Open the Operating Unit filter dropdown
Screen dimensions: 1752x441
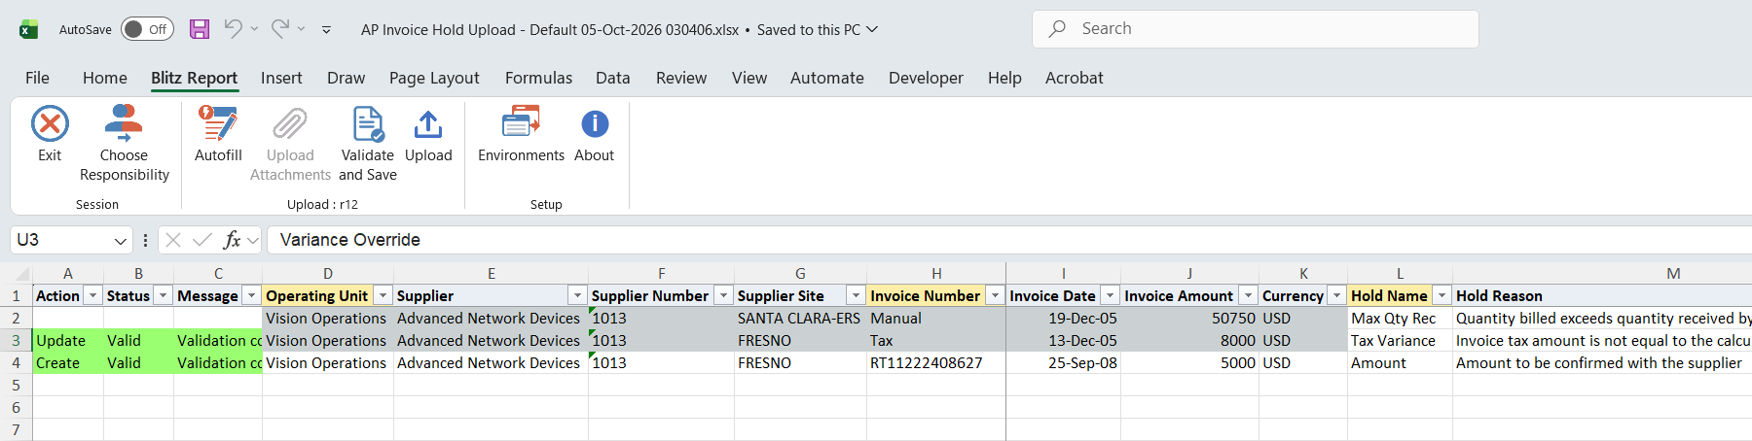(383, 295)
